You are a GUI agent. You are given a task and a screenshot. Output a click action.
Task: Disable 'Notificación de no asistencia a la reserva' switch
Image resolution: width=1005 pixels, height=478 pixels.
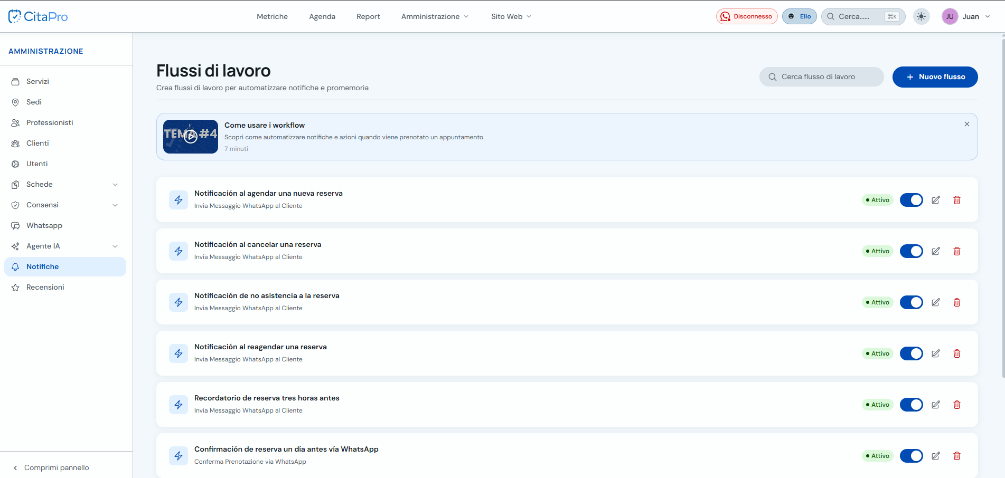click(x=912, y=302)
